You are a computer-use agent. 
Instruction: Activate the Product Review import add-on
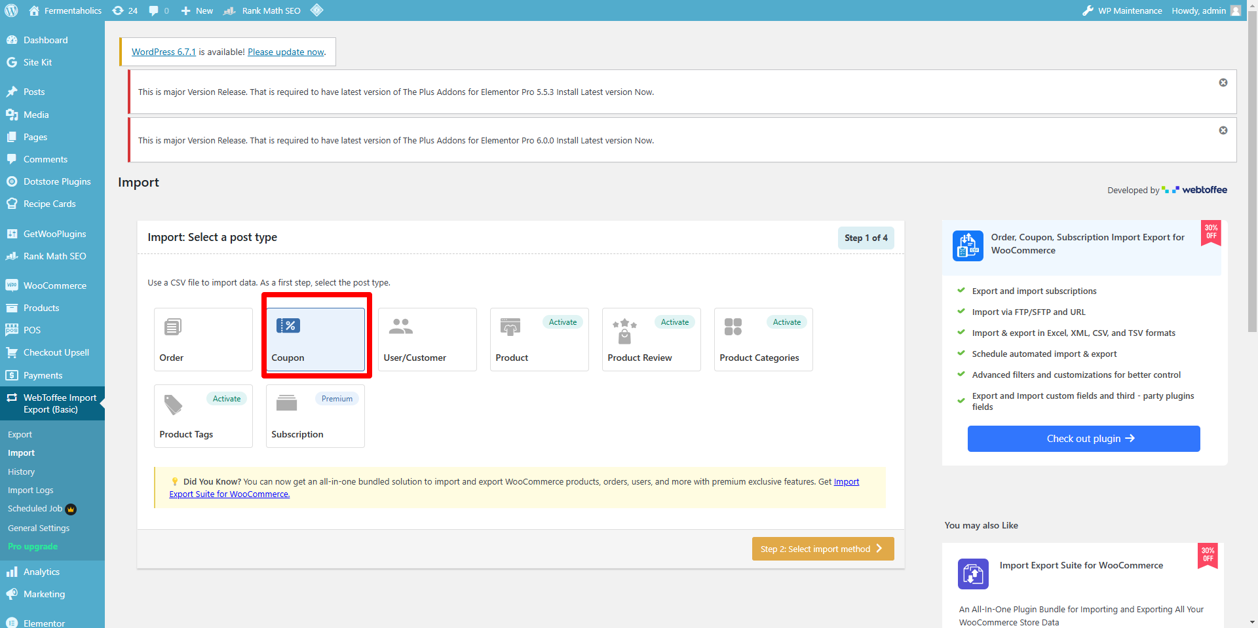point(675,322)
